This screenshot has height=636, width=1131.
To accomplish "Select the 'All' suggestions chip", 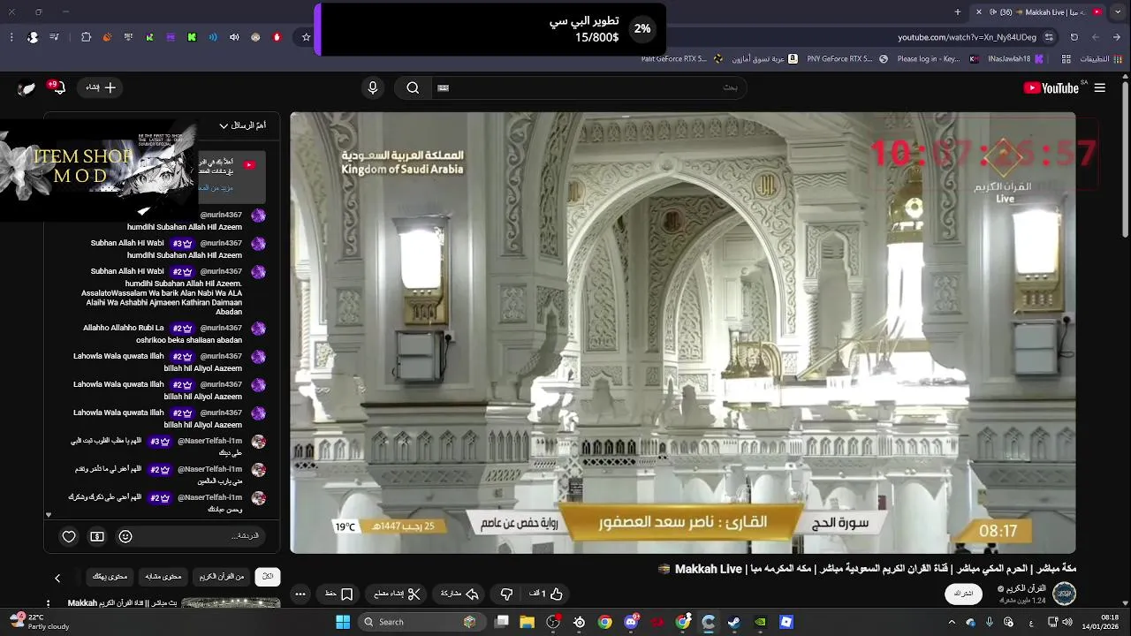I will click(268, 577).
